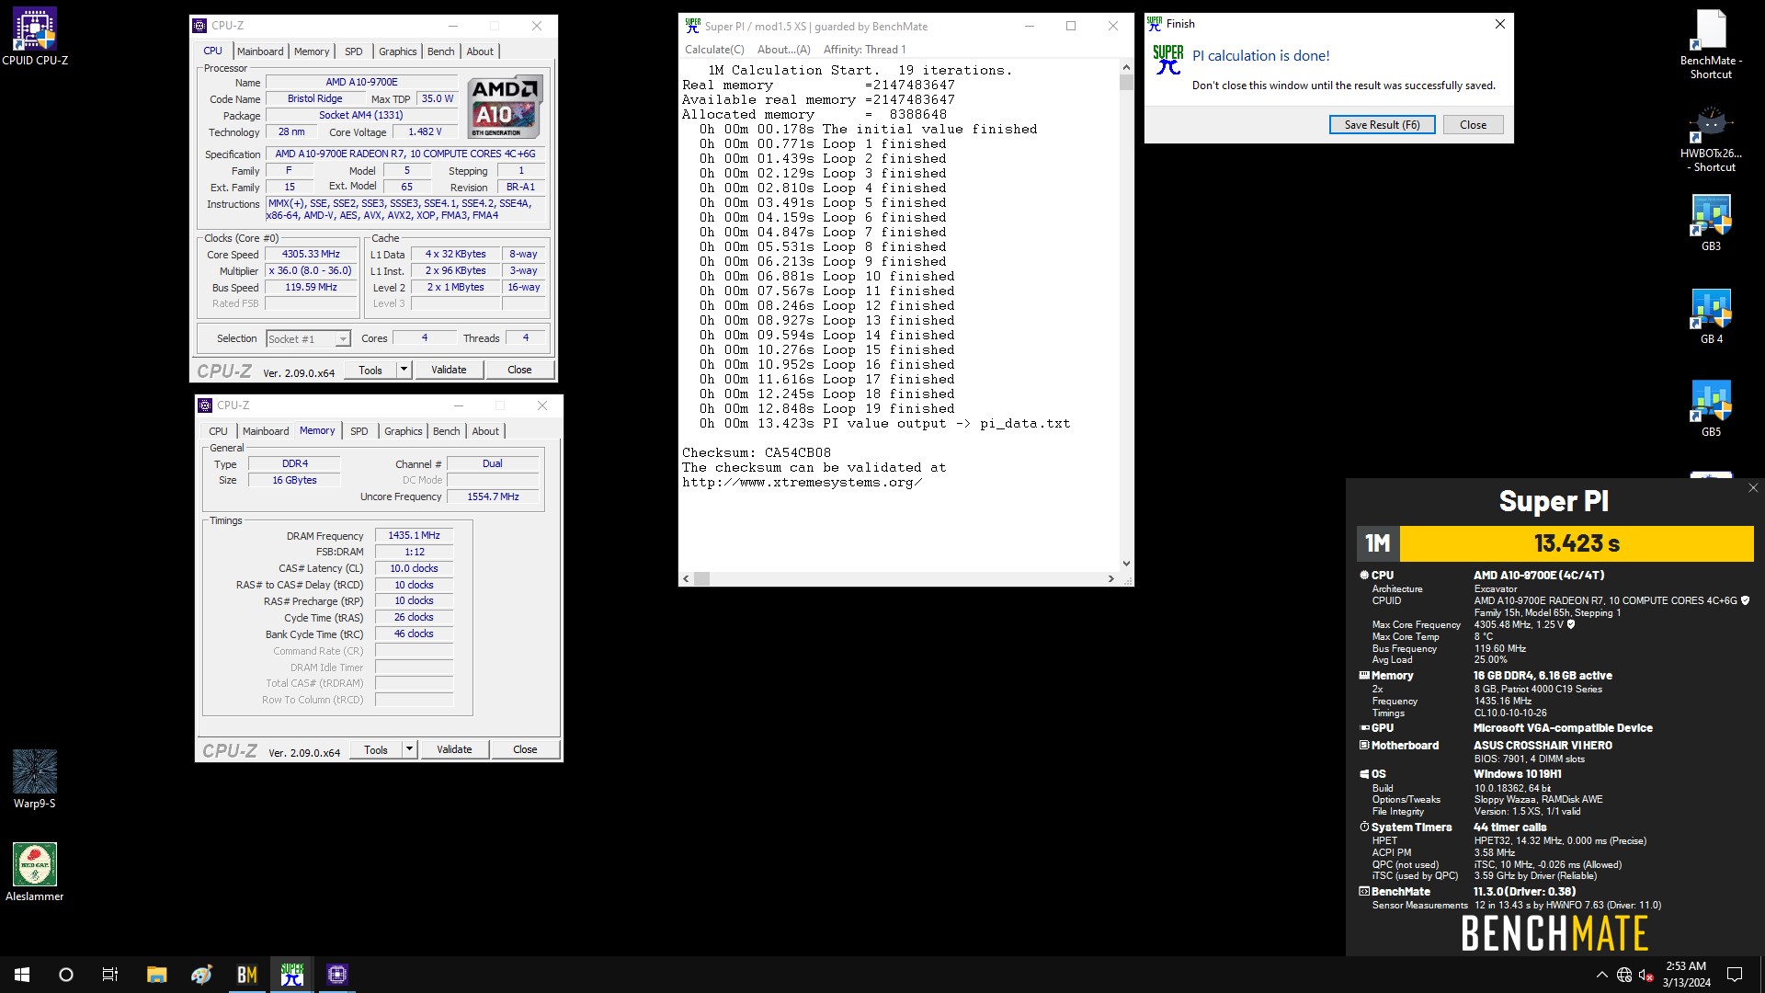Image resolution: width=1765 pixels, height=993 pixels.
Task: Click Super PI vertical scrollbar down arrow
Action: [x=1126, y=564]
